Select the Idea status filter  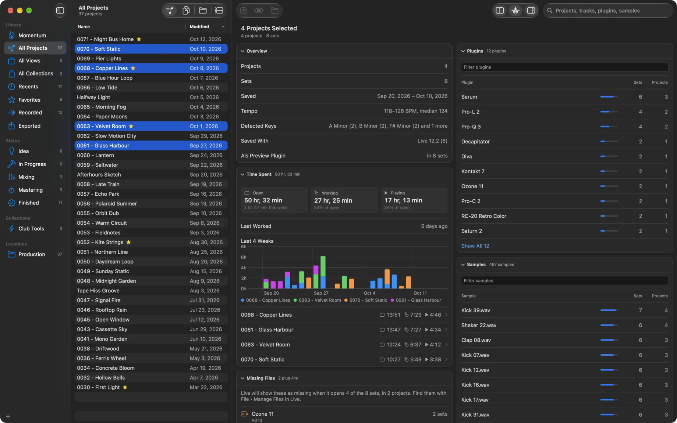[35, 151]
